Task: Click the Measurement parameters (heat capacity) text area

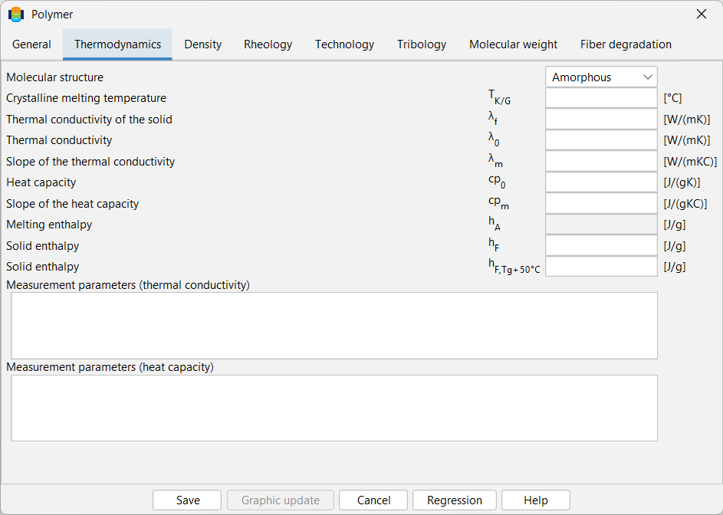Action: (x=334, y=408)
